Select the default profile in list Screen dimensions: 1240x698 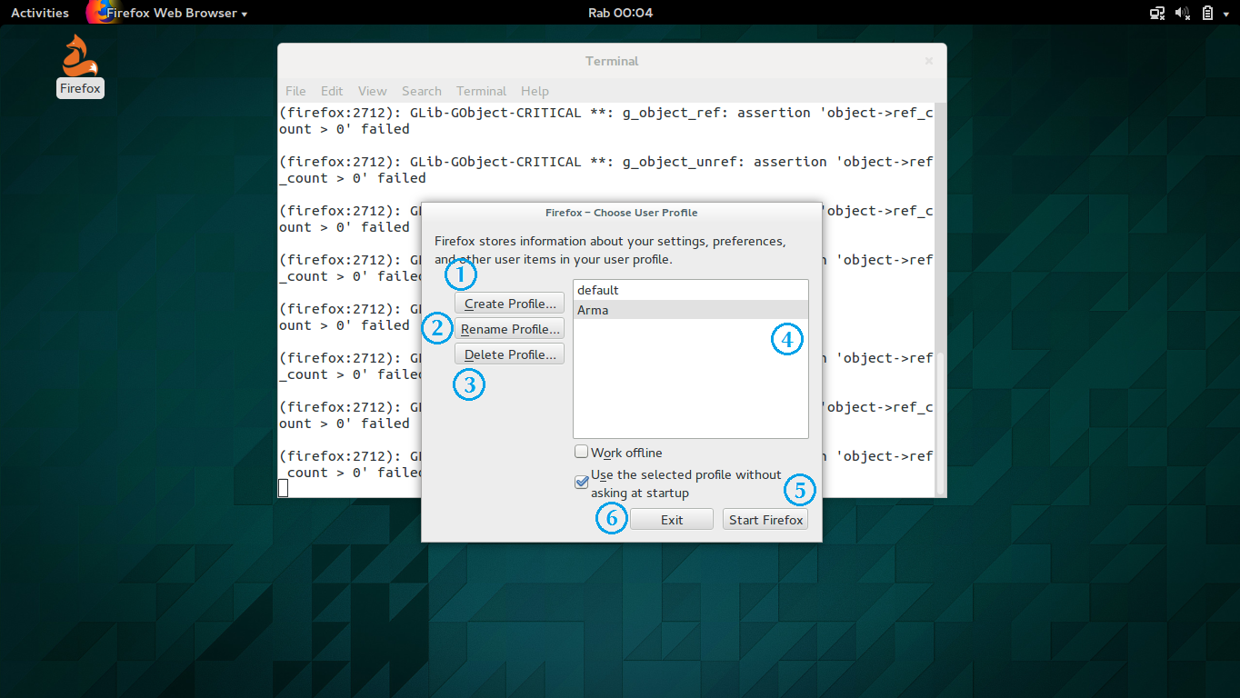[x=691, y=290]
